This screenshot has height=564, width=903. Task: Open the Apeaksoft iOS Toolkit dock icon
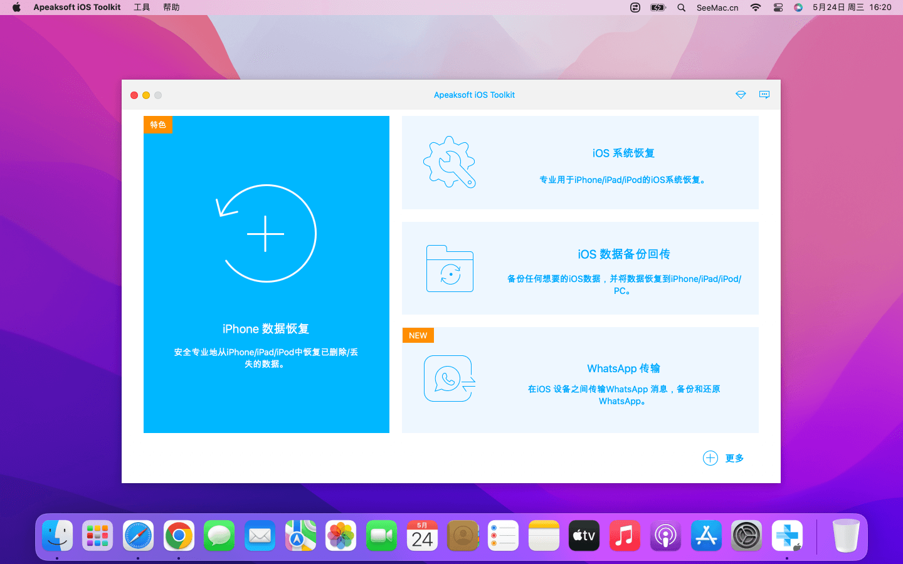(787, 536)
